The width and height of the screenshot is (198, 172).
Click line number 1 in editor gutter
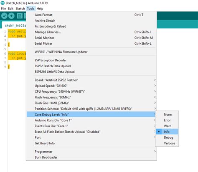[5, 31]
